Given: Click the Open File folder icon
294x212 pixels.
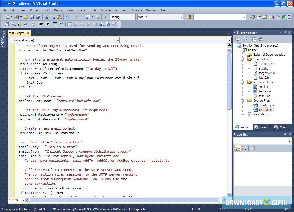Looking at the screenshot, I should [x=26, y=17].
